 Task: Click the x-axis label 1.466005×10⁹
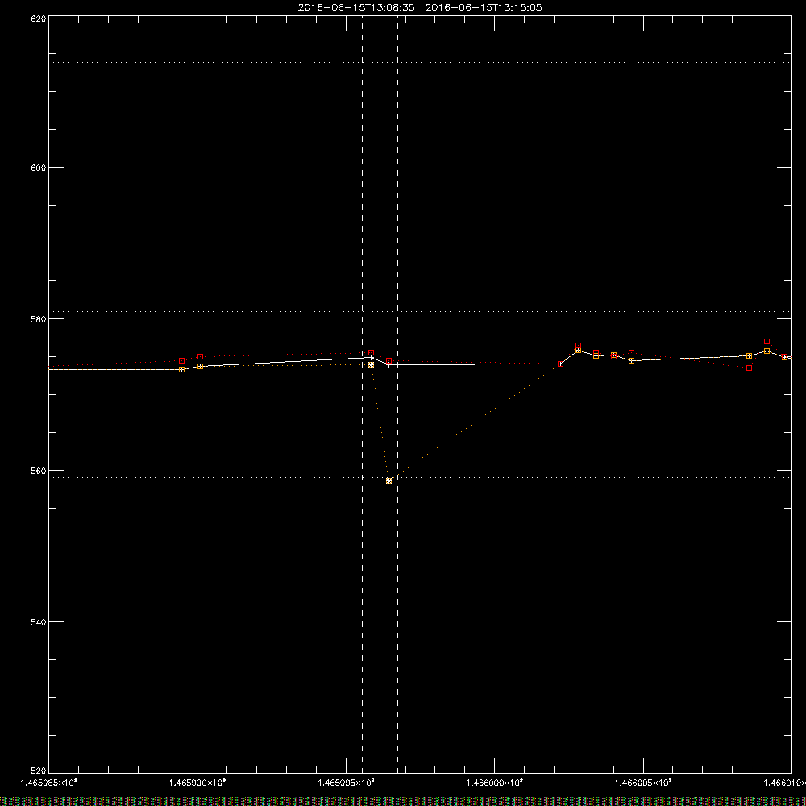(x=643, y=783)
